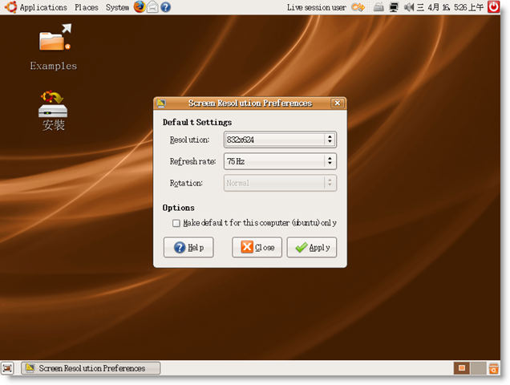Click the Default Settings heading
510x385 pixels.
pos(197,122)
